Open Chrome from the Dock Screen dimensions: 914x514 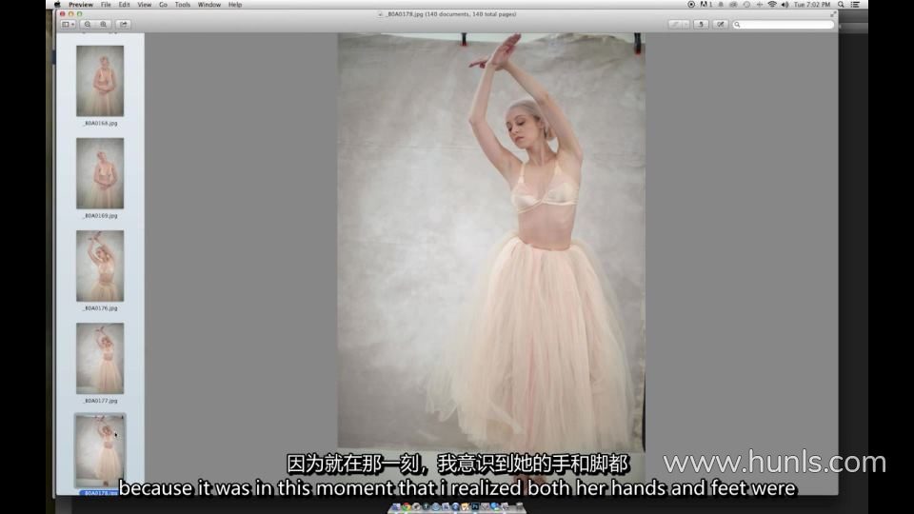point(406,507)
